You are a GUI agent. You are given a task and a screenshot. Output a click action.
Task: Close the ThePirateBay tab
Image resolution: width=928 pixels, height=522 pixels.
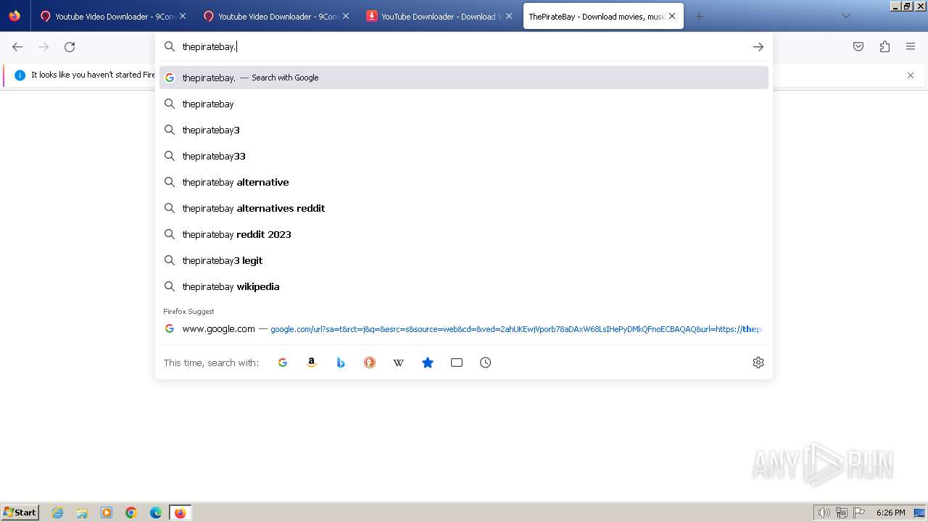672,16
